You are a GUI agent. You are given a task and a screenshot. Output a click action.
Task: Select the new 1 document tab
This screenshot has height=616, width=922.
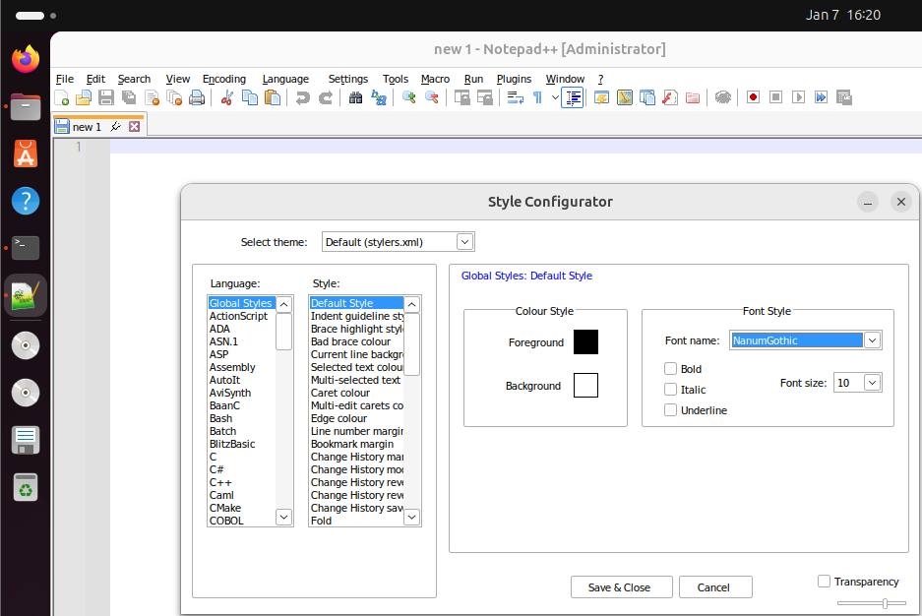pos(87,127)
